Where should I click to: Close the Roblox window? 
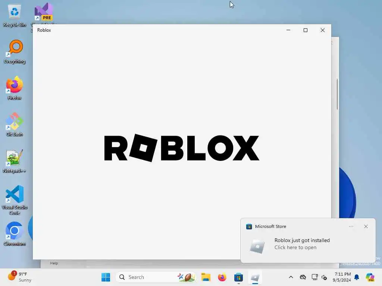tap(323, 30)
